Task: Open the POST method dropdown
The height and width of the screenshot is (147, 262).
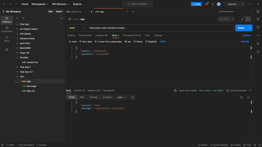Action: (x=77, y=28)
